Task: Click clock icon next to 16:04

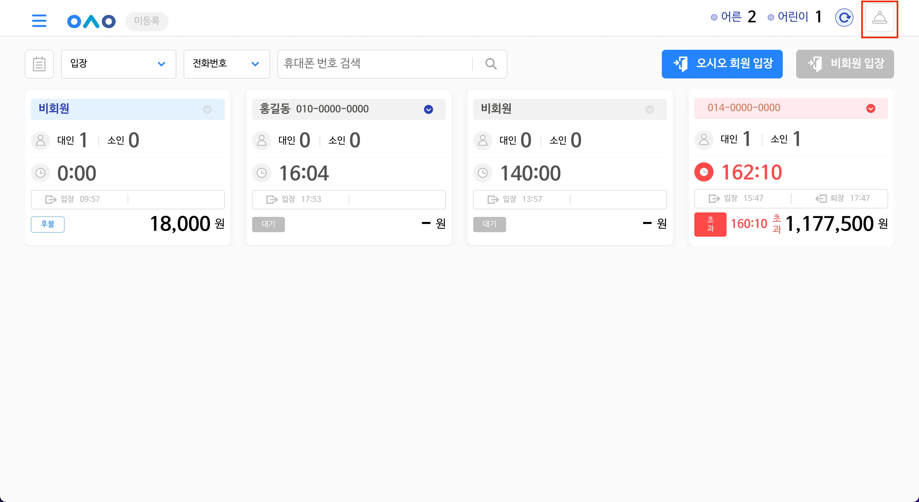Action: pos(262,173)
